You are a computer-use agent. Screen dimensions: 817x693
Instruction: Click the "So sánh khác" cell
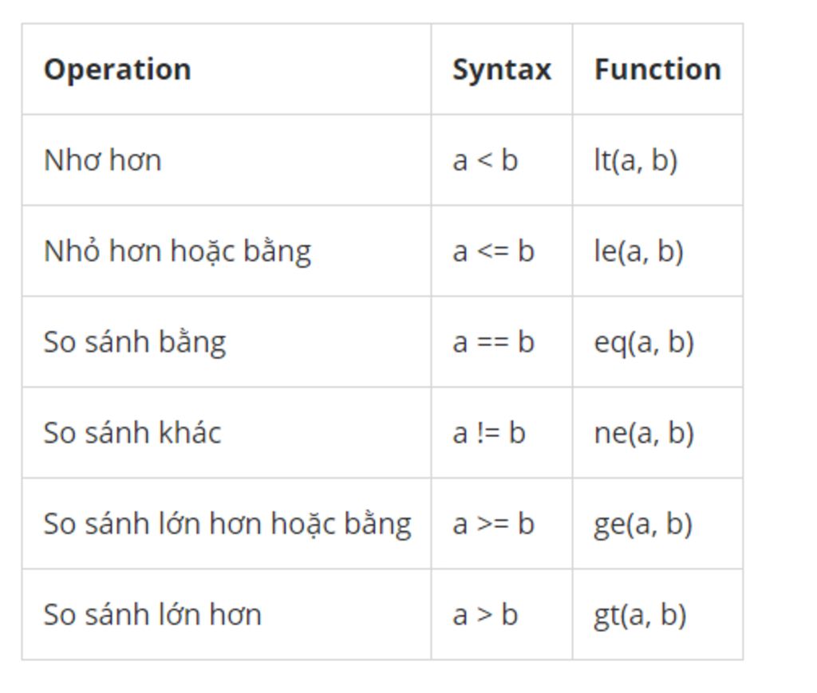132,433
